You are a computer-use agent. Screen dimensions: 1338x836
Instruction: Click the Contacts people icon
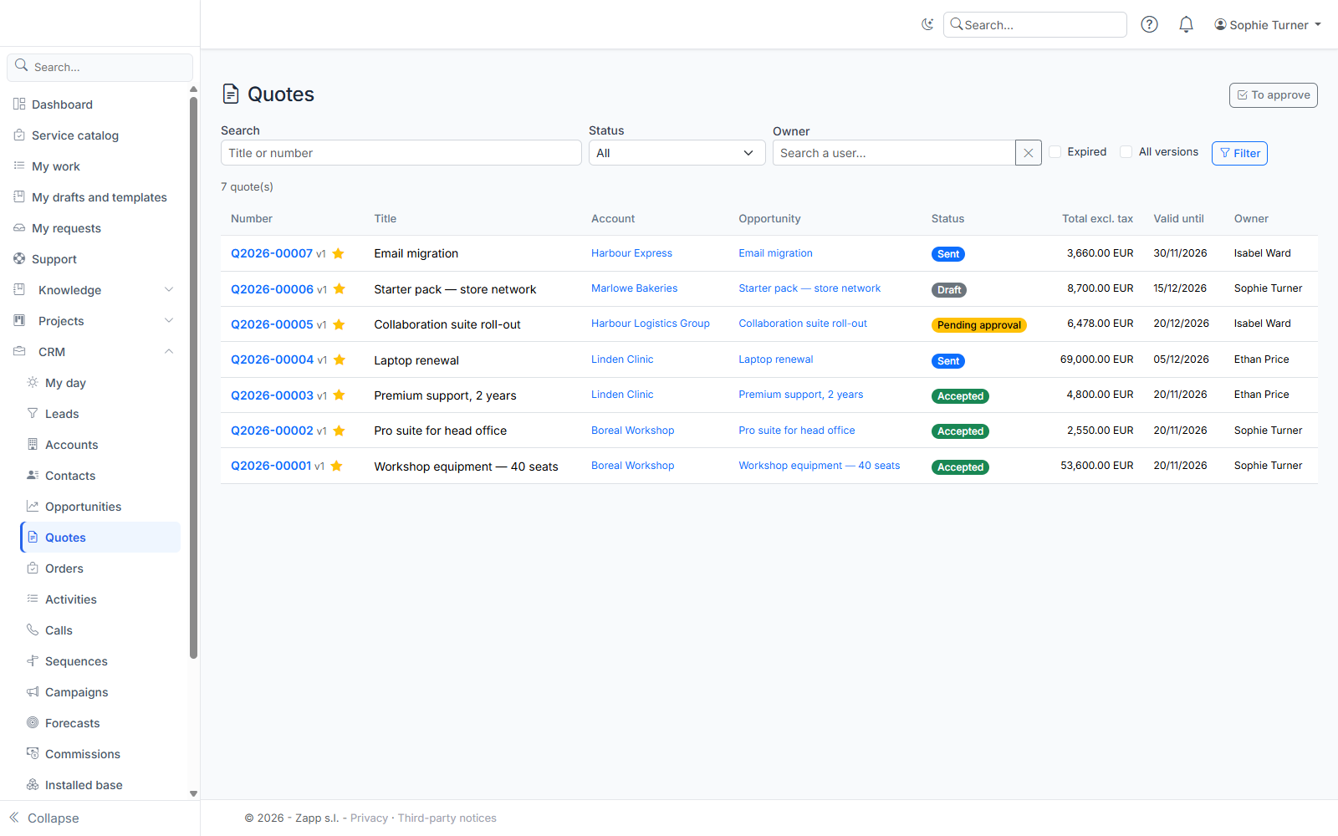[33, 475]
